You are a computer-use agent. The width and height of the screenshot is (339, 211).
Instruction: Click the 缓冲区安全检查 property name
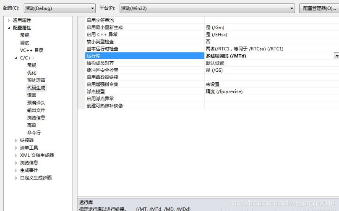click(x=102, y=70)
